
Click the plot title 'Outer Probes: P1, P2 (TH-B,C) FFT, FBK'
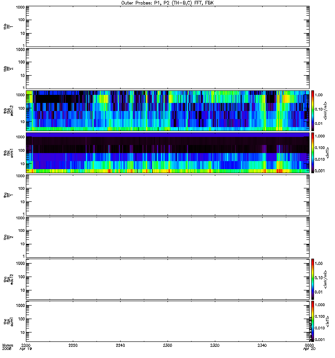tap(167, 3)
